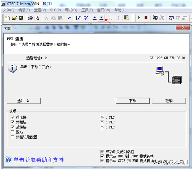Viewport: 192px width, 169px height.
Task: Click the 远程地址: 2 label
Action: coord(36,58)
